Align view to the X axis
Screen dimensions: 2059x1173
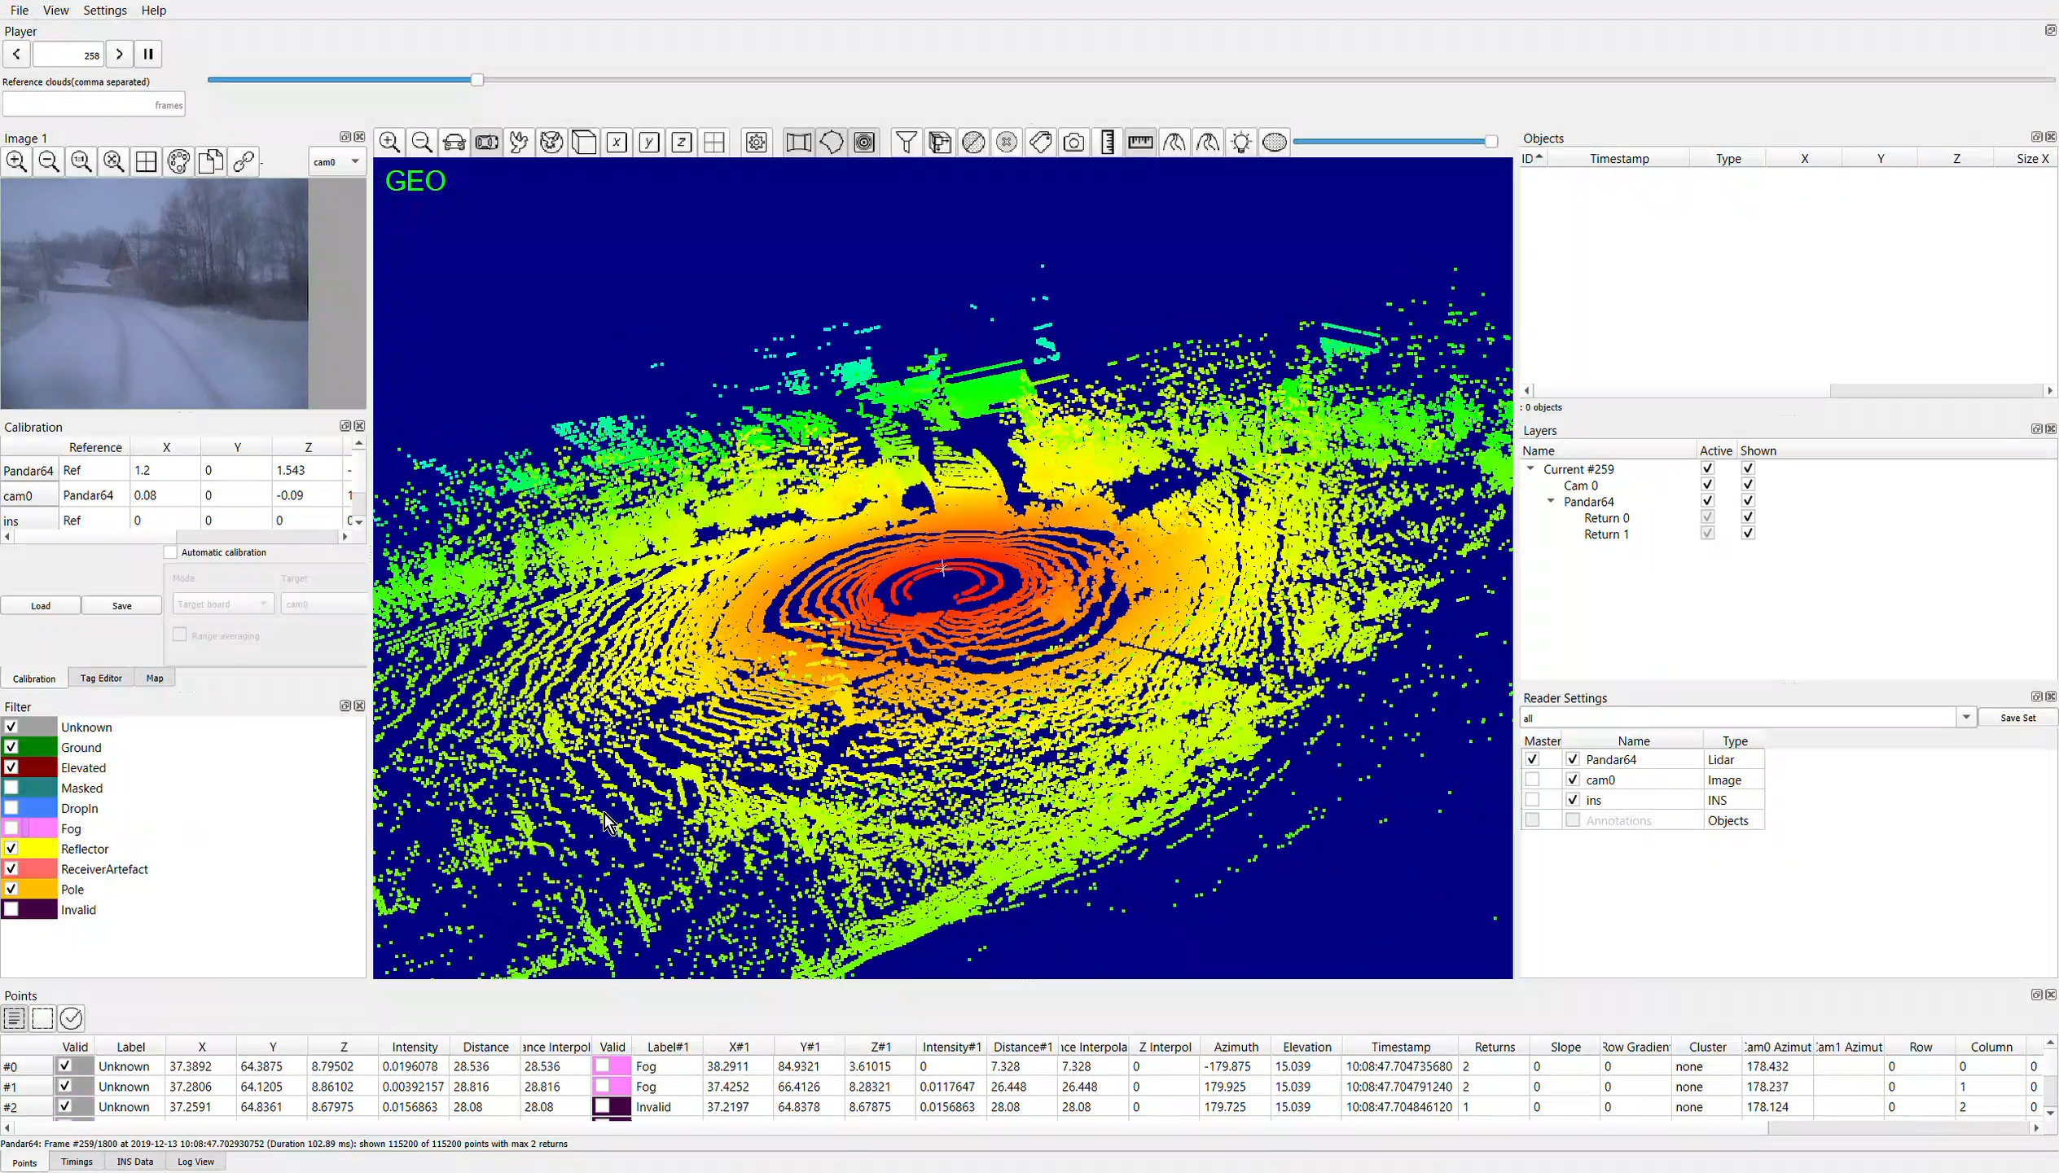617,143
